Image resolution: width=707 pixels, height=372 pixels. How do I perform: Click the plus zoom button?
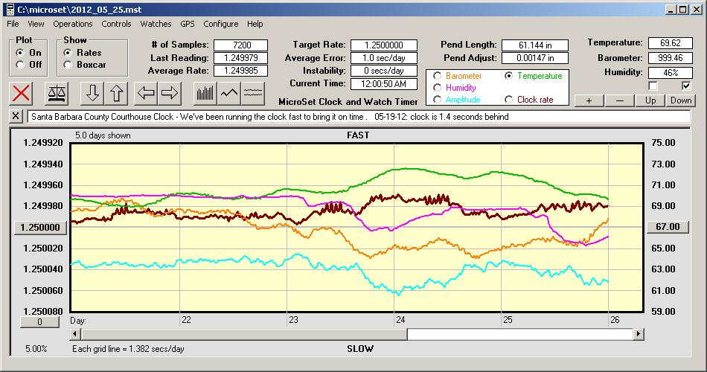click(589, 100)
